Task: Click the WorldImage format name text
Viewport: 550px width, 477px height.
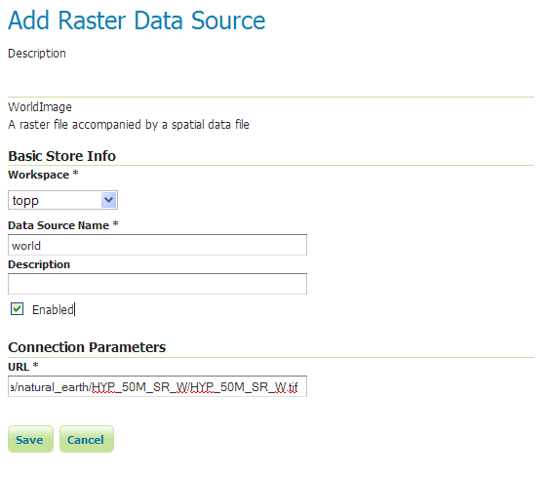Action: click(40, 106)
